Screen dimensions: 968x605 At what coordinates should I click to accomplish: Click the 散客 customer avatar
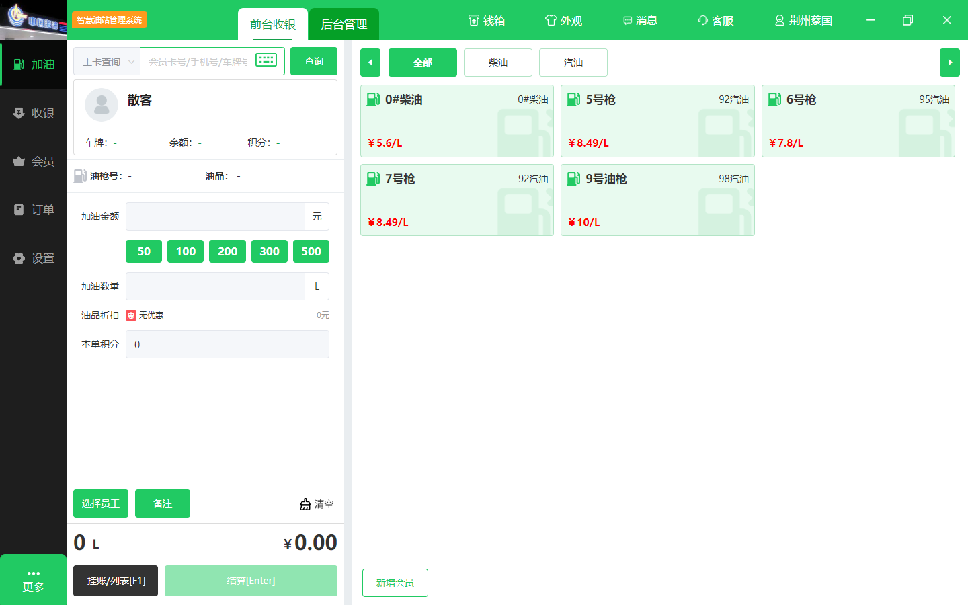[102, 104]
